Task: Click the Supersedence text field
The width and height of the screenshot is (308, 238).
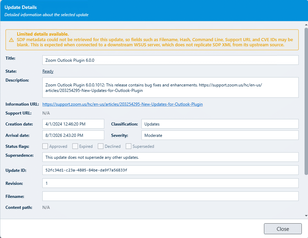Action: [x=170, y=157]
